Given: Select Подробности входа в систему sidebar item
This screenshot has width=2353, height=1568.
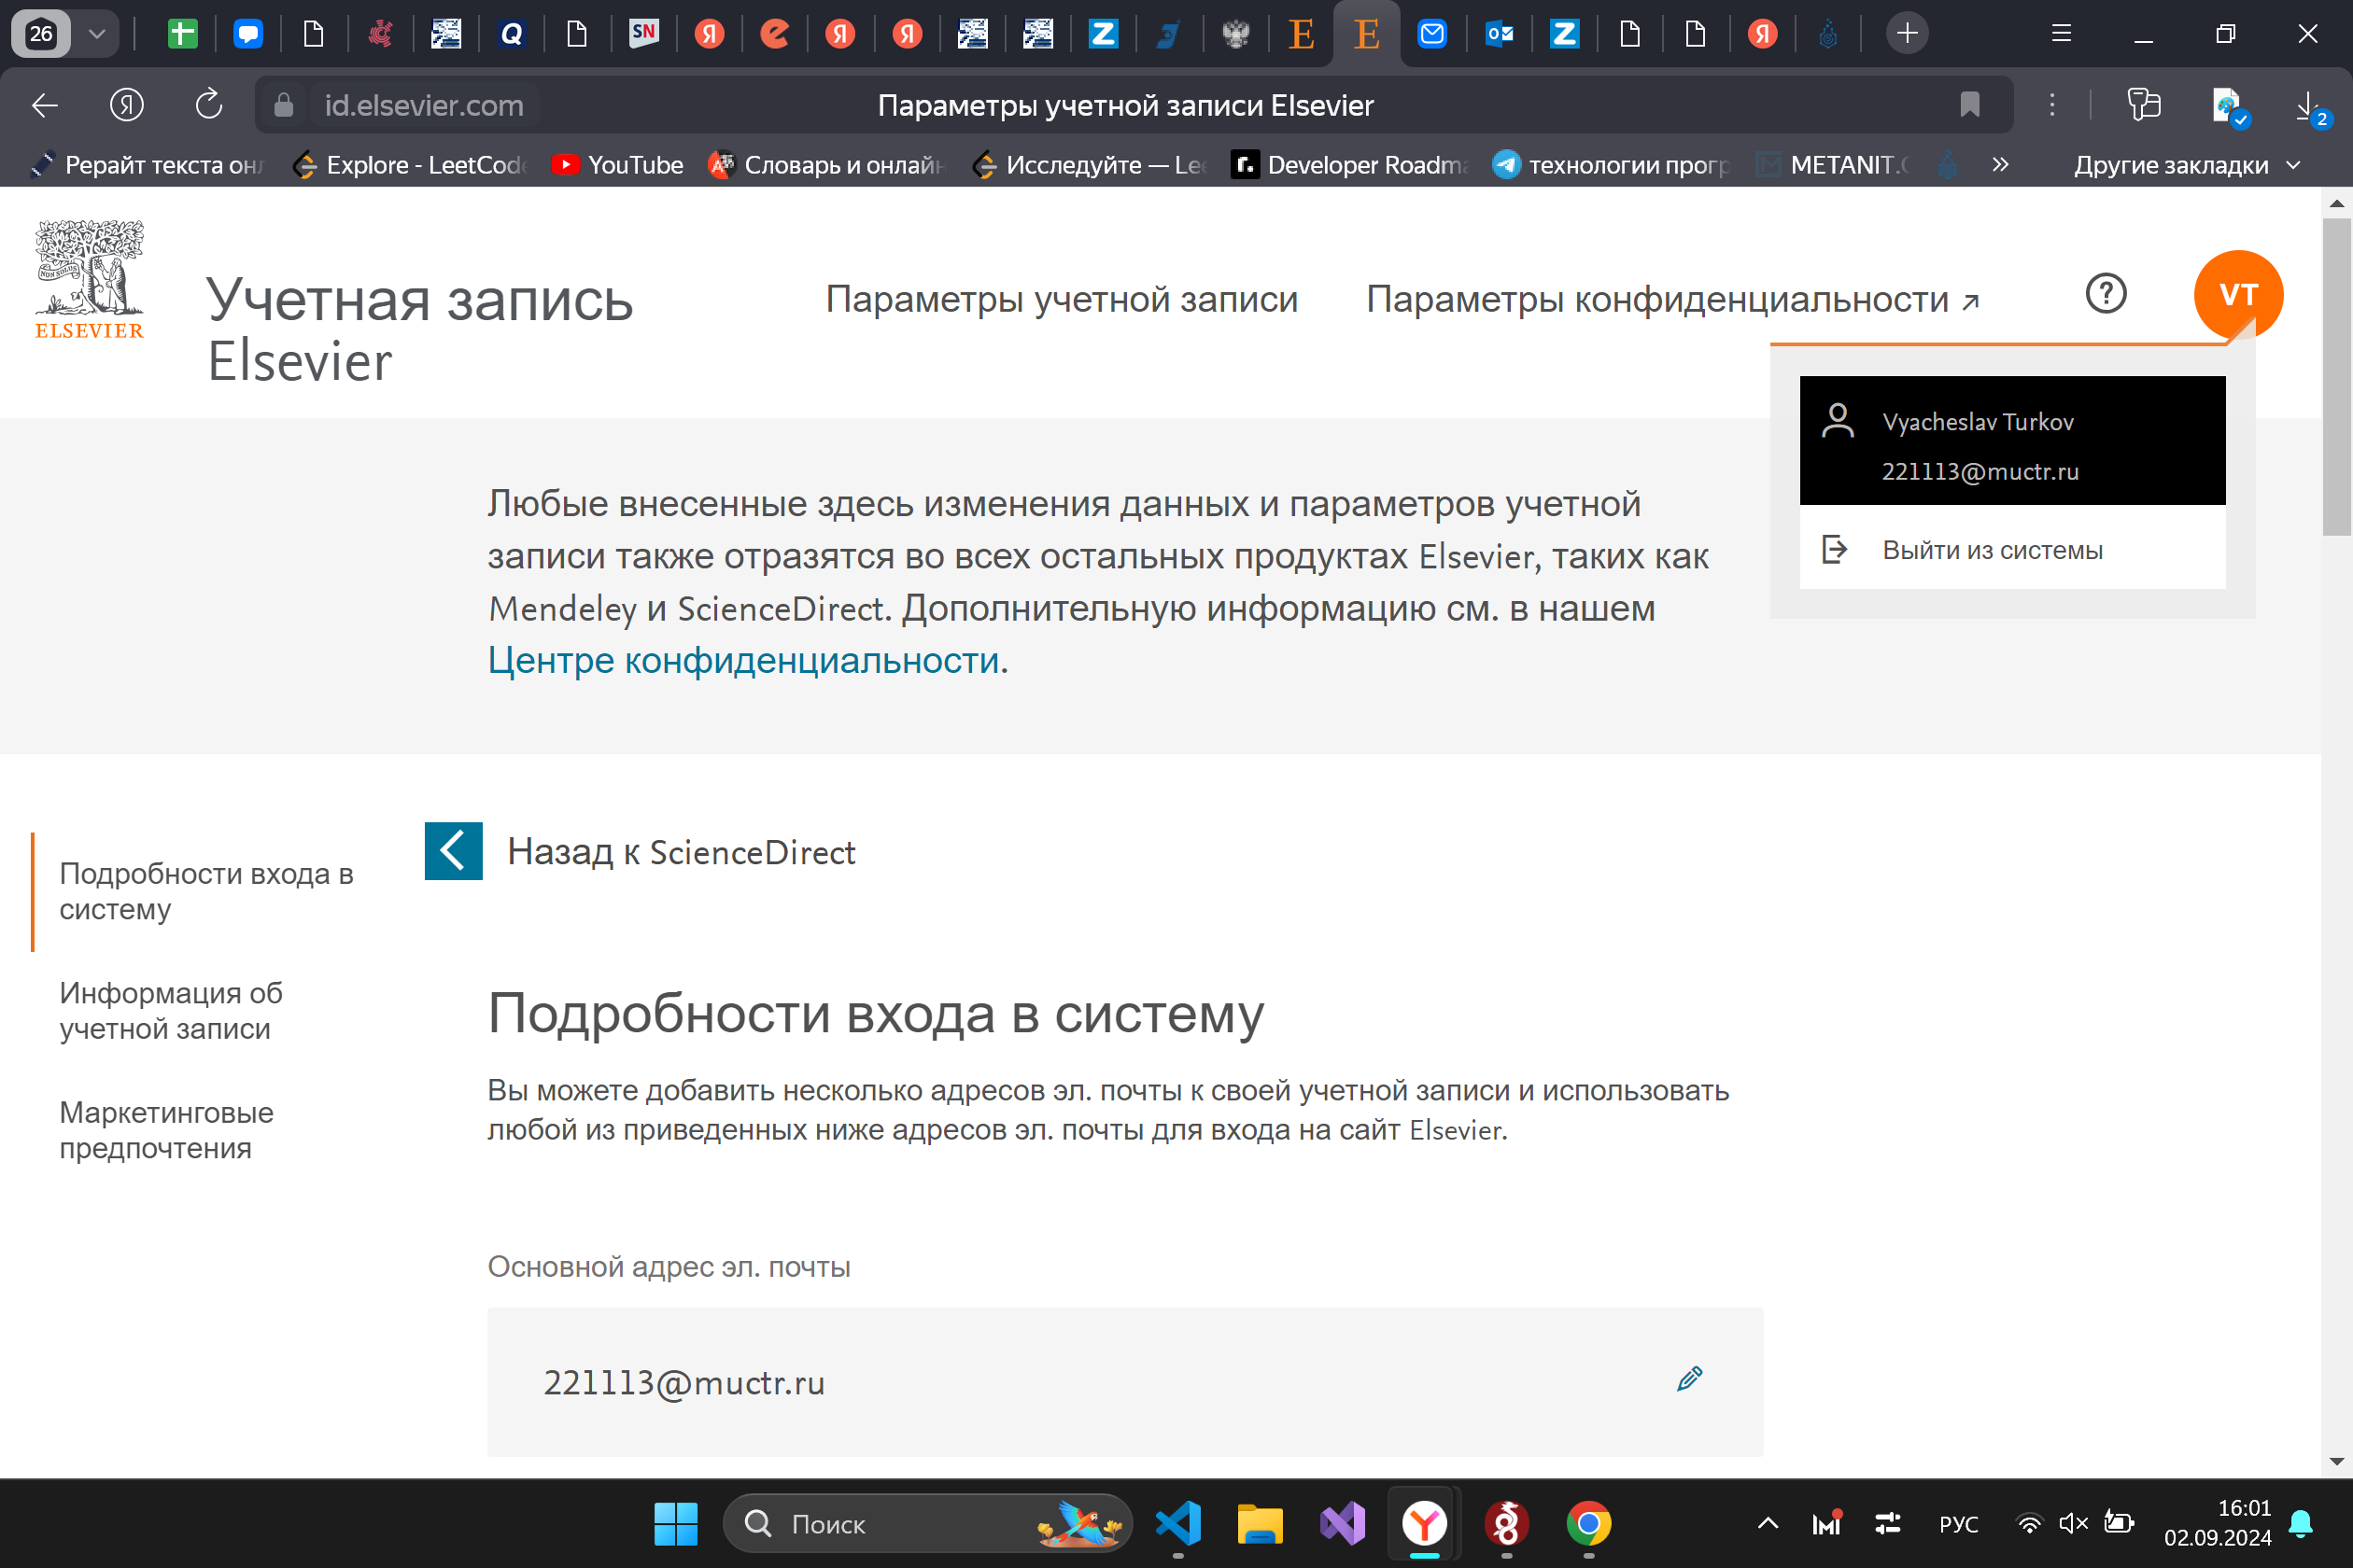Looking at the screenshot, I should coord(207,891).
